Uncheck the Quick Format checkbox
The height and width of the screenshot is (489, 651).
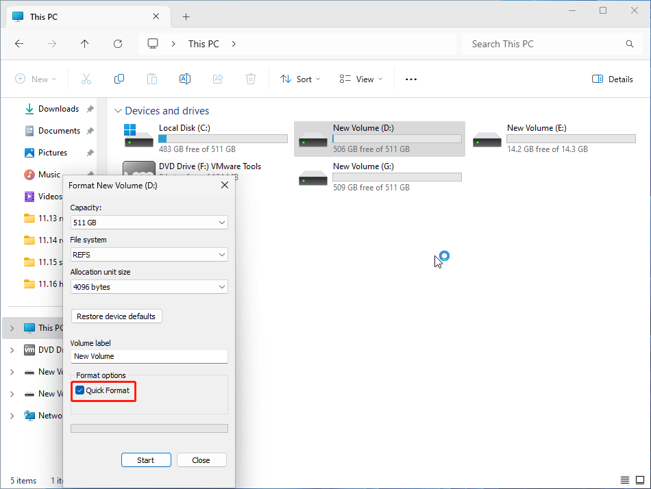pyautogui.click(x=80, y=390)
